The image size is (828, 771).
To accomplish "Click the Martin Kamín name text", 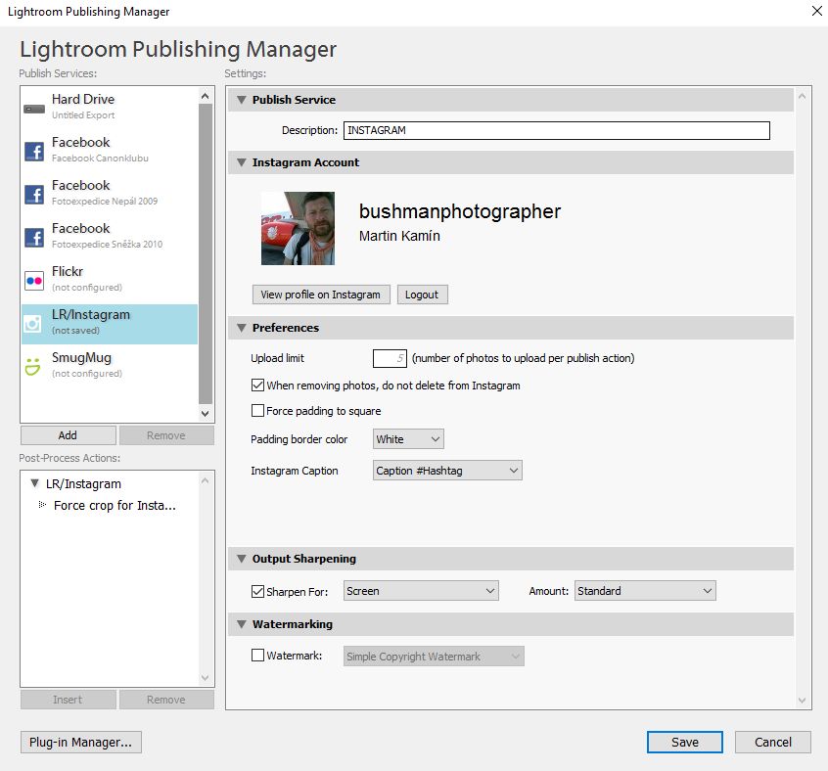I will [399, 236].
